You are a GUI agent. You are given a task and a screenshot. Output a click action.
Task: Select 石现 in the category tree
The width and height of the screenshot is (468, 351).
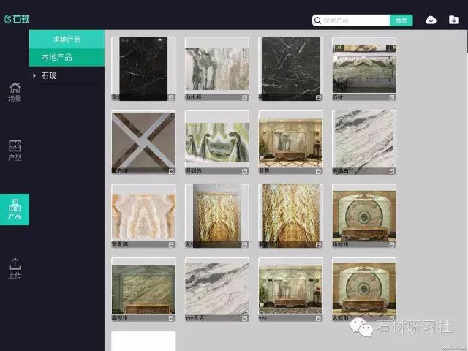(x=49, y=75)
